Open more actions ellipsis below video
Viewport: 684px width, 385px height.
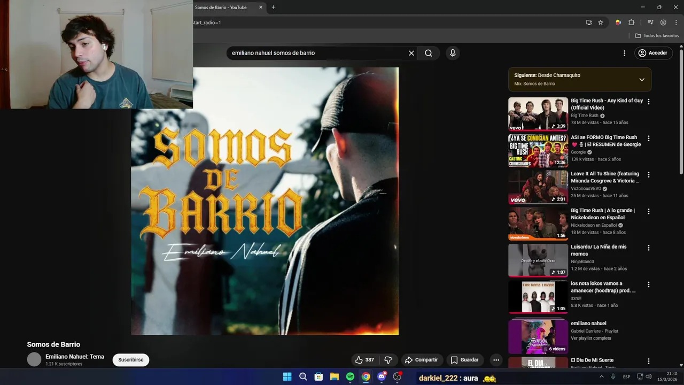[x=496, y=360]
